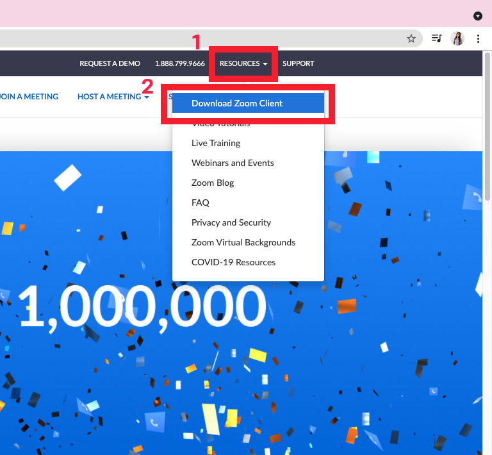The height and width of the screenshot is (455, 492).
Task: Click the JOIN A MEETING link
Action: [29, 97]
